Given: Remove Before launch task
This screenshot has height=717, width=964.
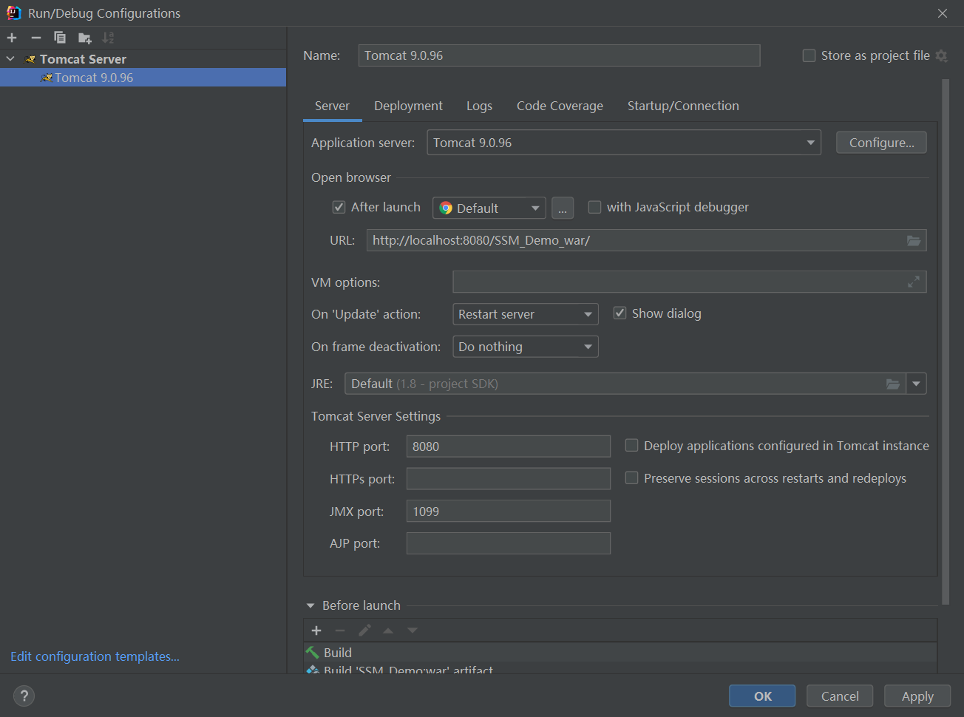Looking at the screenshot, I should [x=340, y=631].
